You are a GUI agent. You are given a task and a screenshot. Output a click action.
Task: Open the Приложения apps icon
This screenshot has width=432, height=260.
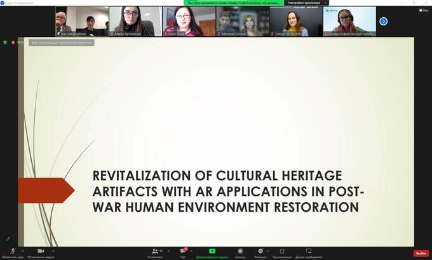282,251
